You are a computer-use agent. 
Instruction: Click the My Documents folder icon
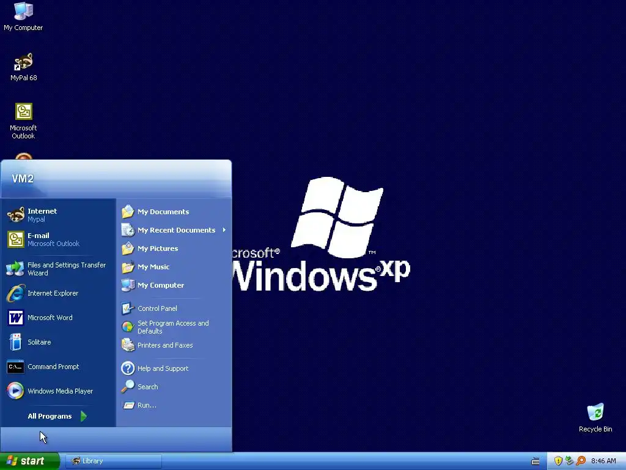(128, 211)
